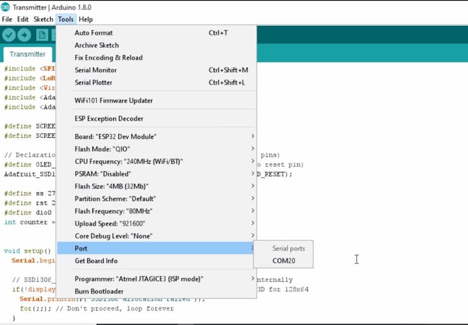Open ESP Exception Decoder

pyautogui.click(x=156, y=118)
